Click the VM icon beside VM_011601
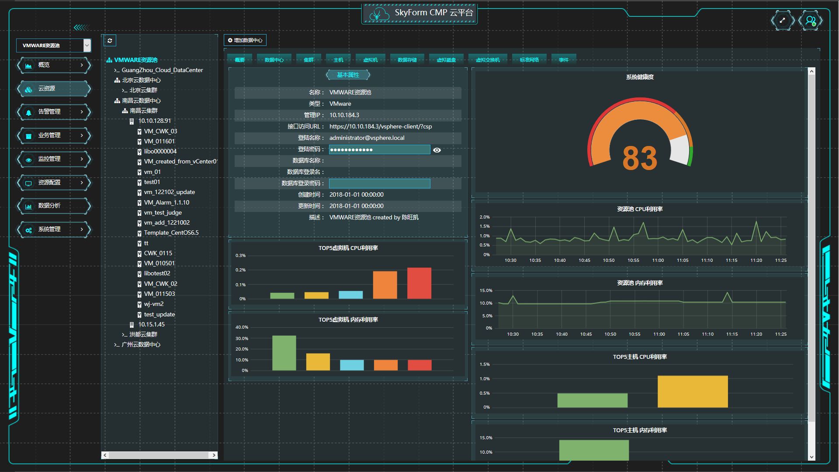 pos(139,142)
